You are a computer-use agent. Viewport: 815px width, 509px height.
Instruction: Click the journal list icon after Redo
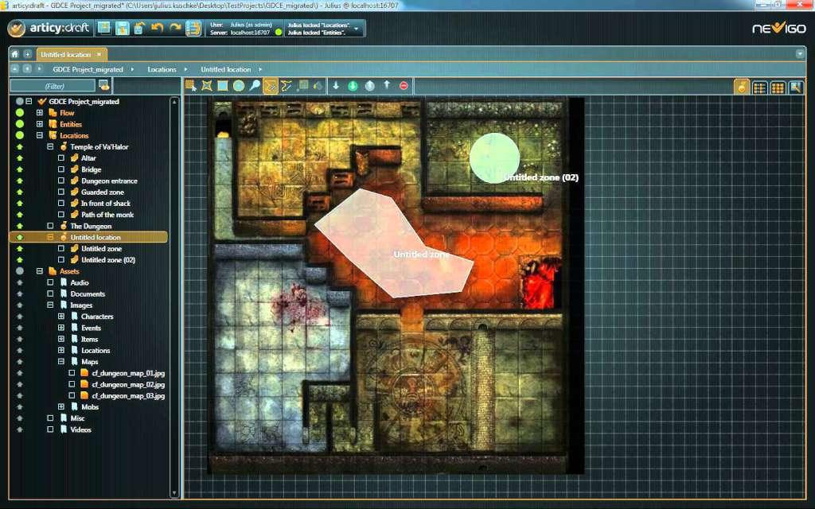[x=193, y=28]
